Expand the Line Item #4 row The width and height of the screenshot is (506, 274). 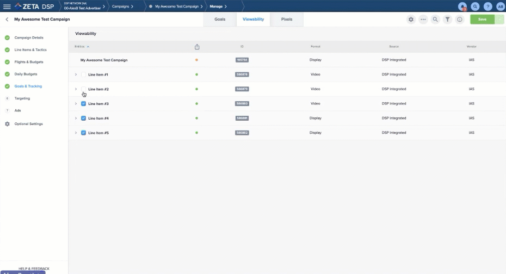point(76,118)
